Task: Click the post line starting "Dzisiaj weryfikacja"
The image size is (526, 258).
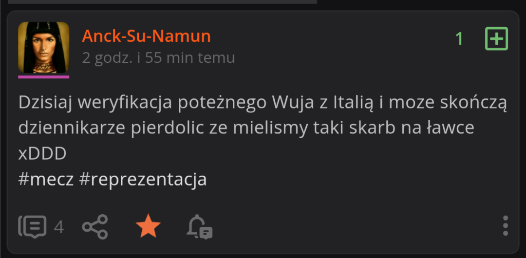Action: pyautogui.click(x=263, y=103)
